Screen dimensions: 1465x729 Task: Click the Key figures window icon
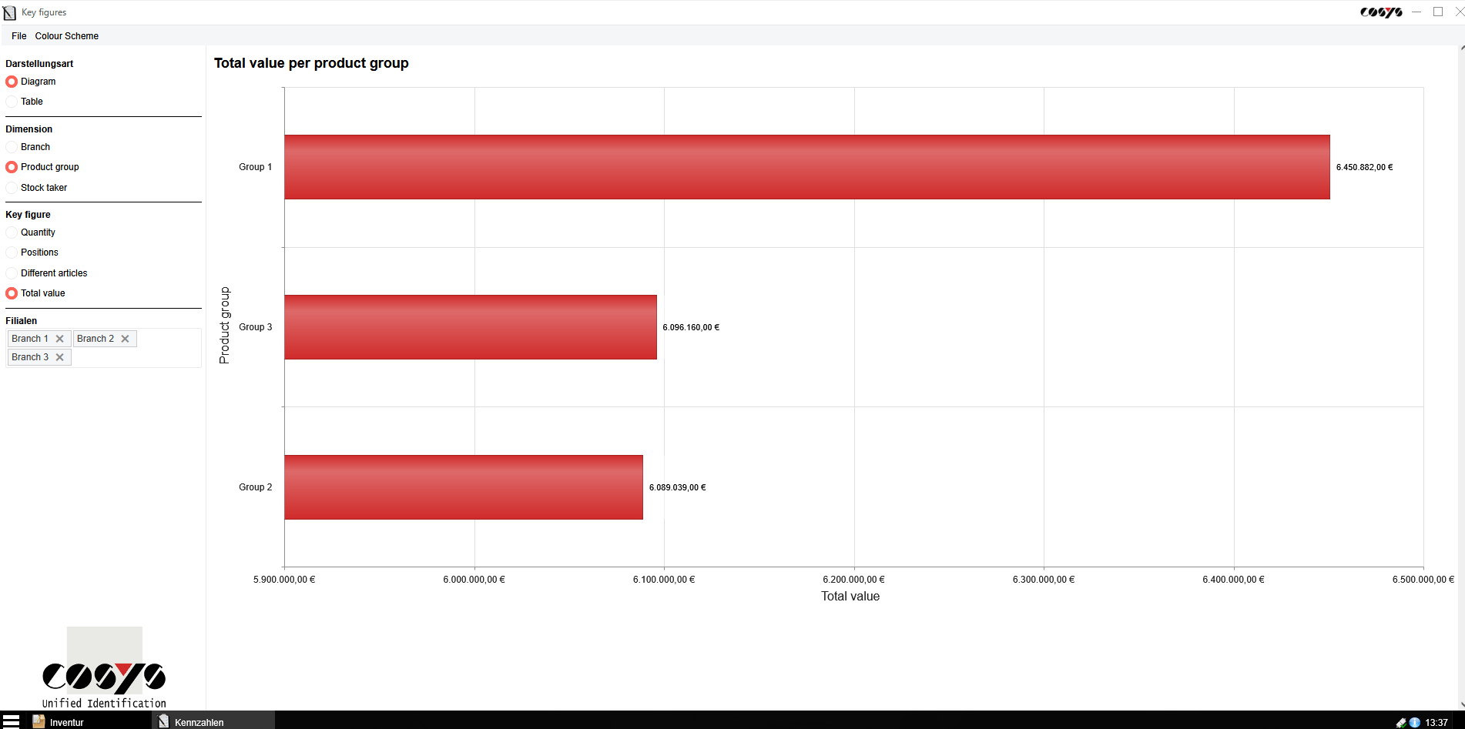pos(9,12)
